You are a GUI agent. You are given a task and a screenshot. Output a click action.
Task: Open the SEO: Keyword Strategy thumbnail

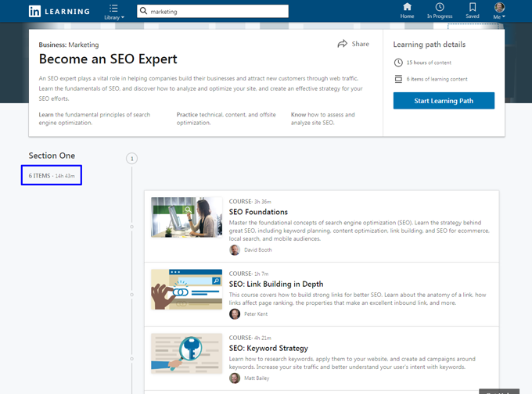click(x=187, y=353)
